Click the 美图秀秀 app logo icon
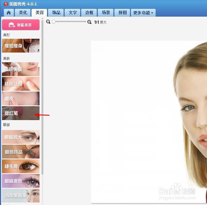 (x=6, y=4)
